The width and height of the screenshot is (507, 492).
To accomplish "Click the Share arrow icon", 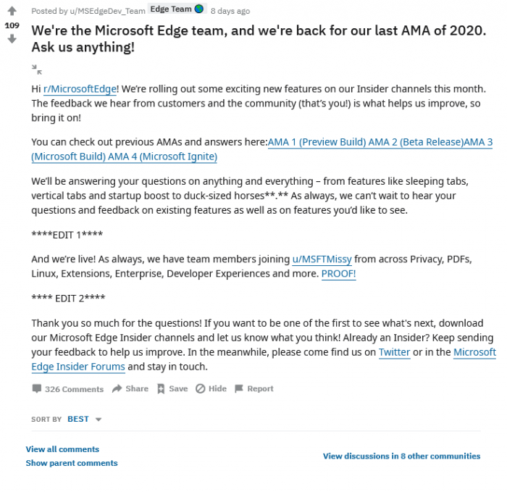I will [117, 389].
